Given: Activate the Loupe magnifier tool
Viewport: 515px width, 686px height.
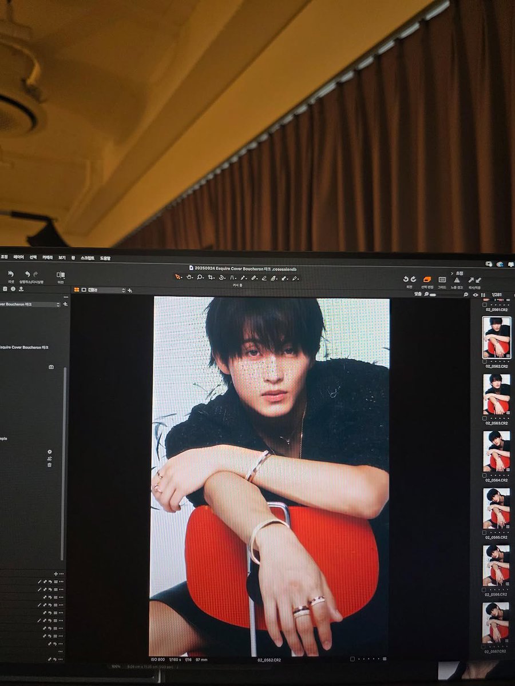Looking at the screenshot, I should pos(200,278).
